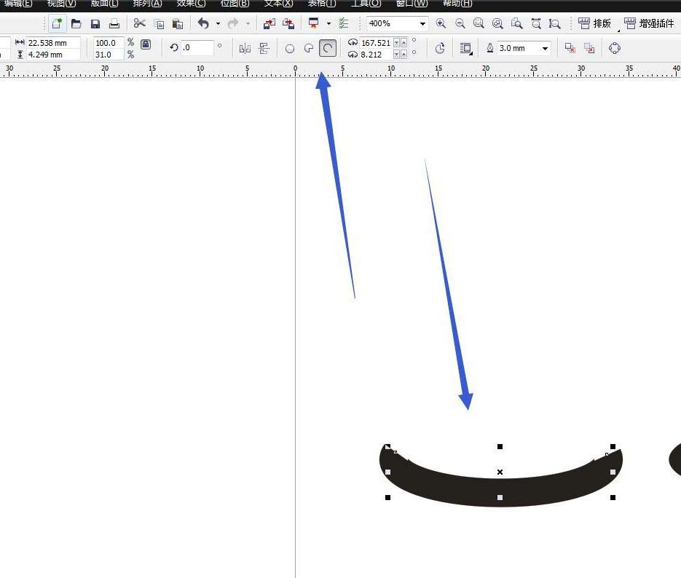Open the 文本(X) menu
The width and height of the screenshot is (681, 578).
pos(278,4)
